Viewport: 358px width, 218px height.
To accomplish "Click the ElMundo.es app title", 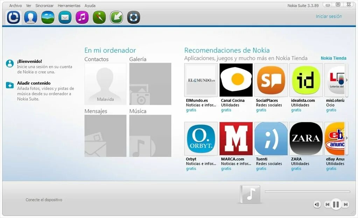I will point(197,101).
